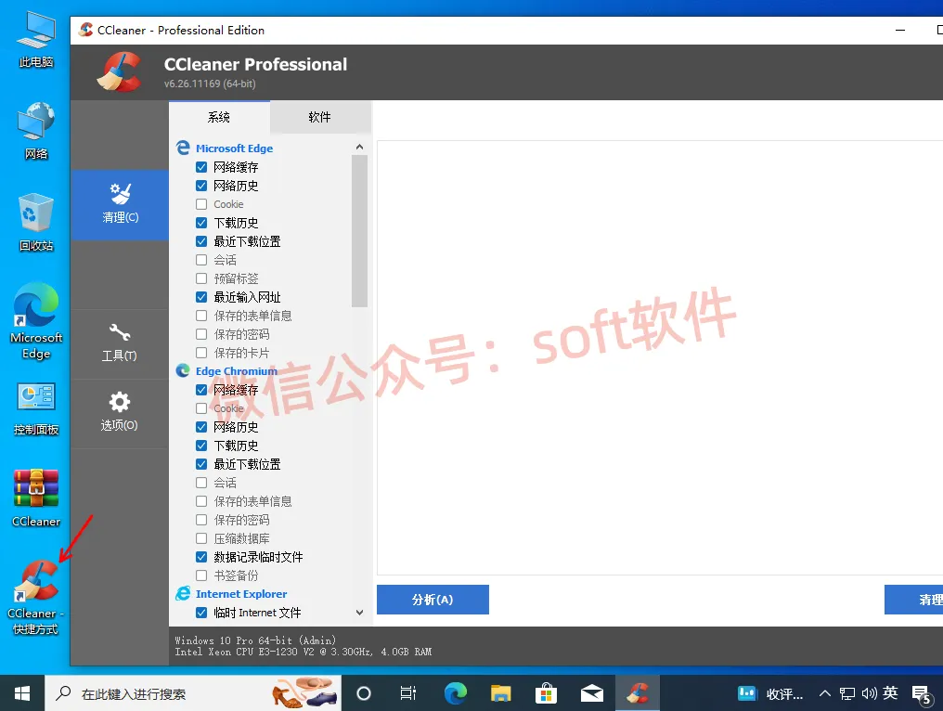The image size is (943, 711).
Task: Select Microsoft Edge desktop shortcut
Action: tap(36, 321)
